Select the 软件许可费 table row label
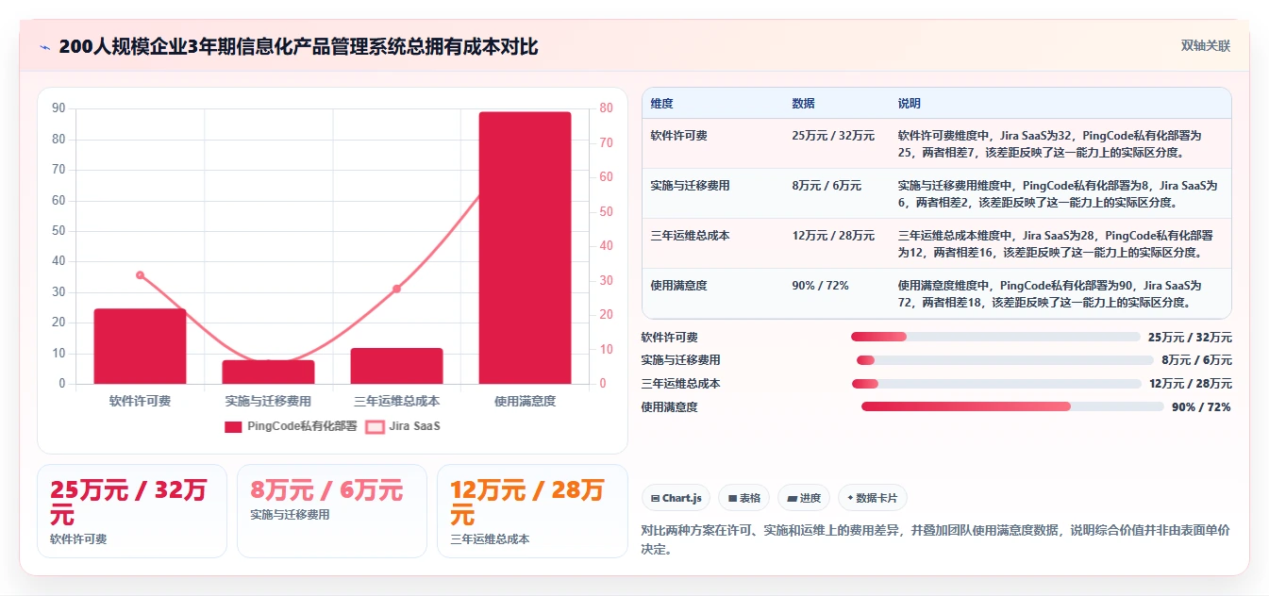This screenshot has height=596, width=1269. click(x=678, y=136)
